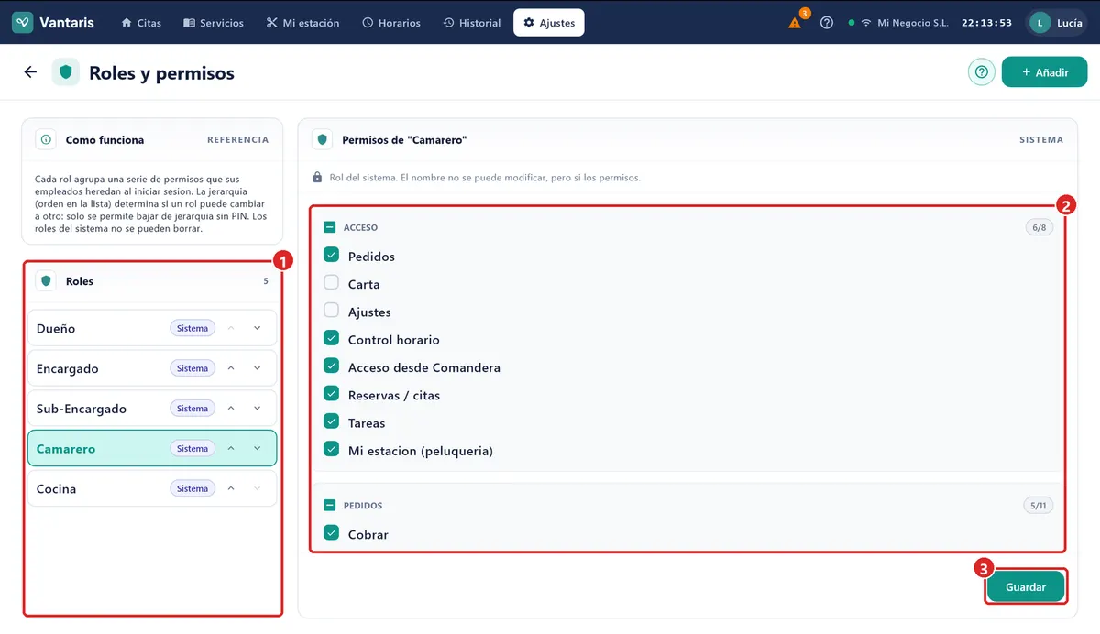Image resolution: width=1100 pixels, height=634 pixels.
Task: Open the round help button beside Añadir
Action: (982, 72)
